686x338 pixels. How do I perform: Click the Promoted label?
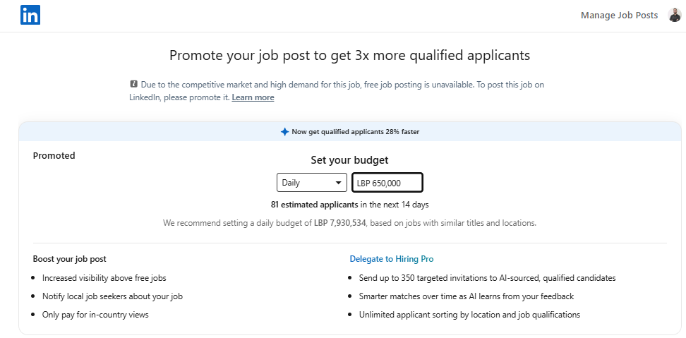[x=54, y=155]
